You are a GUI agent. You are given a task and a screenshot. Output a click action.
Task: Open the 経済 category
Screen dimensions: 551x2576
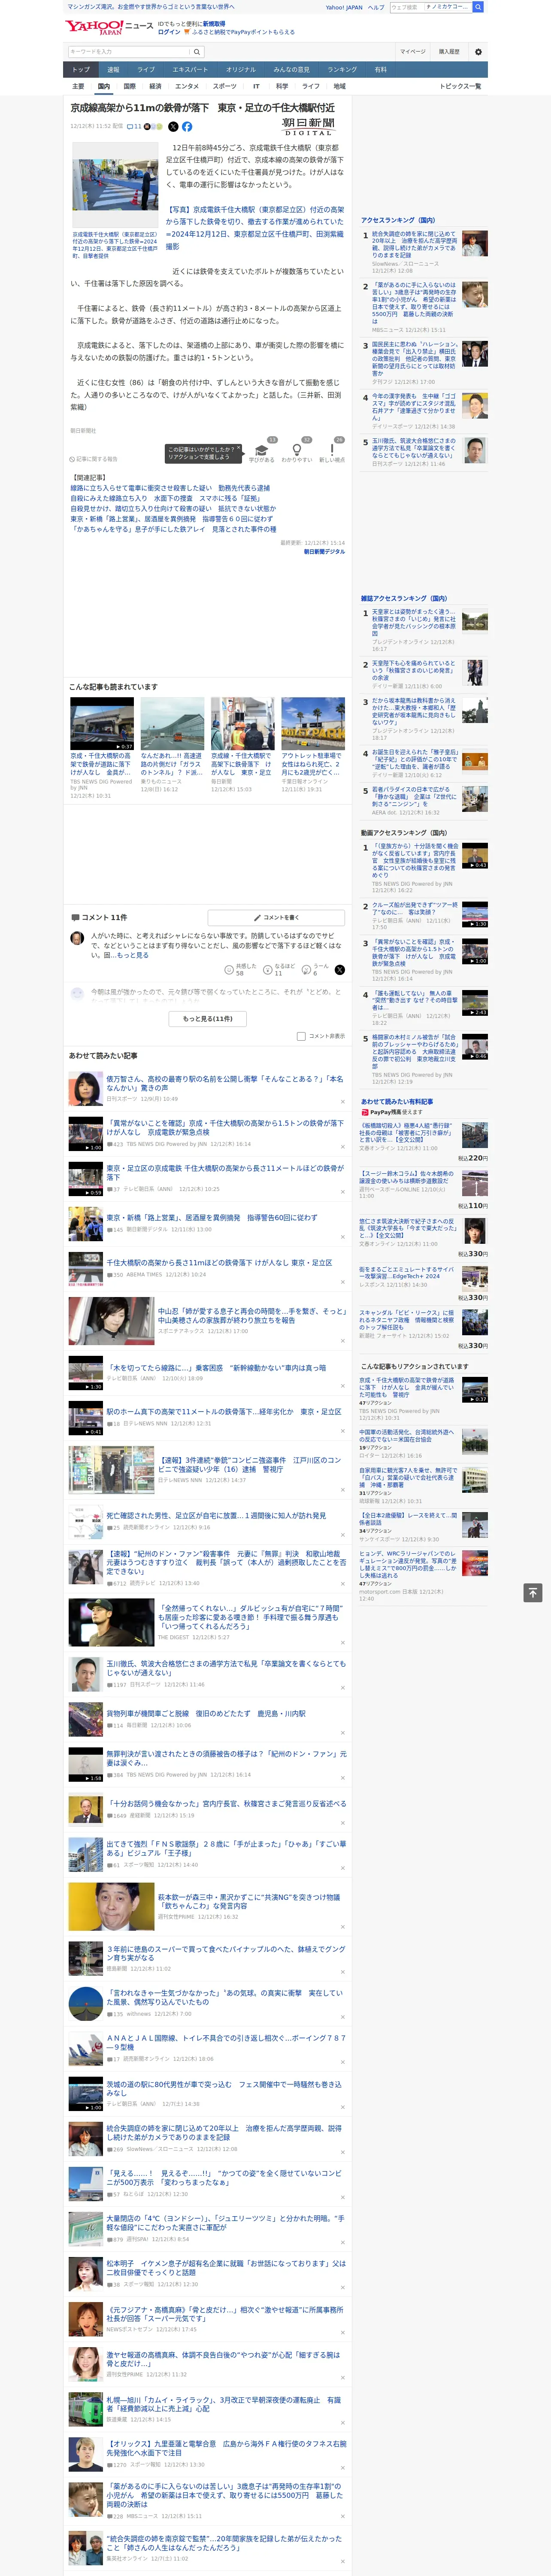(155, 86)
